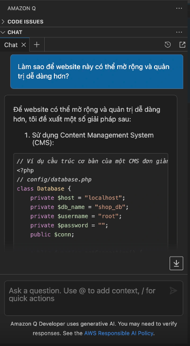Viewport: 190px width, 346px height.
Task: Click the 'private $password = "";' line
Action: click(x=69, y=225)
